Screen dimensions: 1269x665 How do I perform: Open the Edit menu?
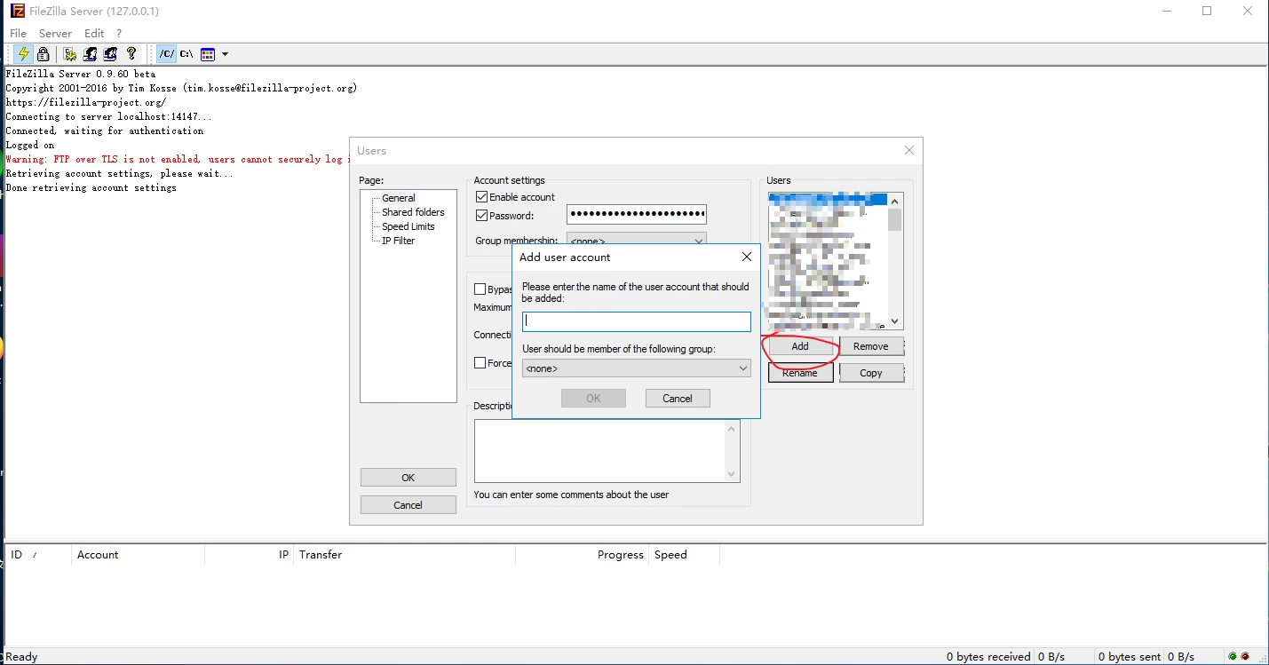pyautogui.click(x=94, y=33)
